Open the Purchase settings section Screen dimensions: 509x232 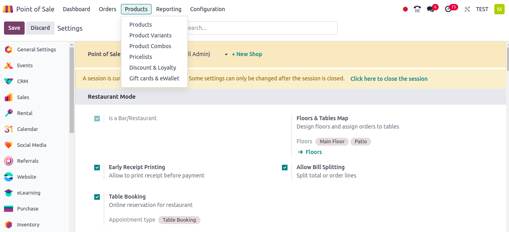35,209
